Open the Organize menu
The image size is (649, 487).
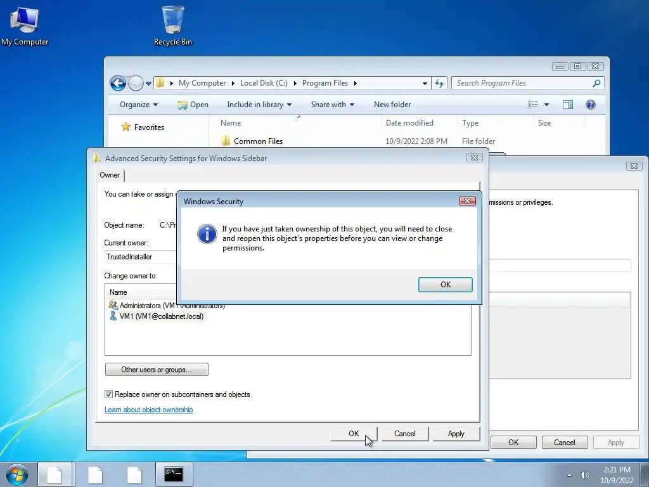coord(139,105)
